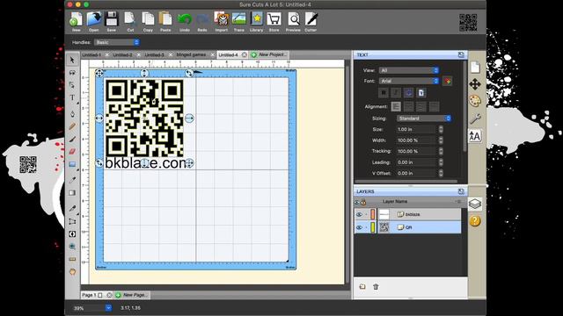Set left text alignment

click(396, 106)
